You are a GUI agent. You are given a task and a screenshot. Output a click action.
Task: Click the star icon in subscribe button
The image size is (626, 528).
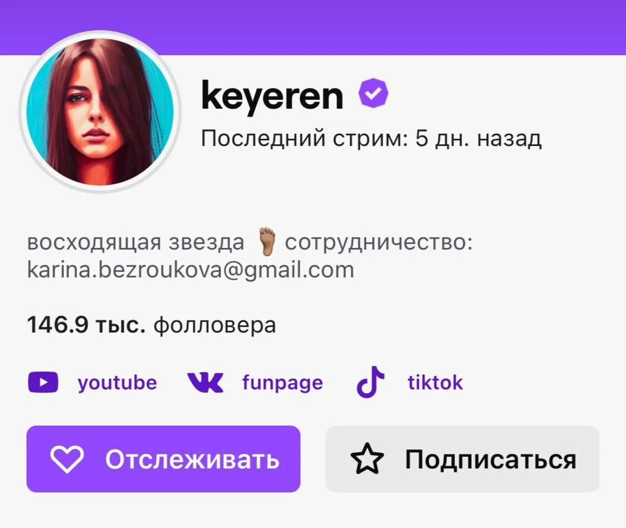pos(367,458)
